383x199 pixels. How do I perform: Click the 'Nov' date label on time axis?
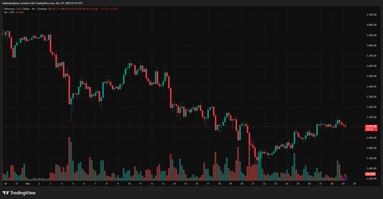pos(27,183)
